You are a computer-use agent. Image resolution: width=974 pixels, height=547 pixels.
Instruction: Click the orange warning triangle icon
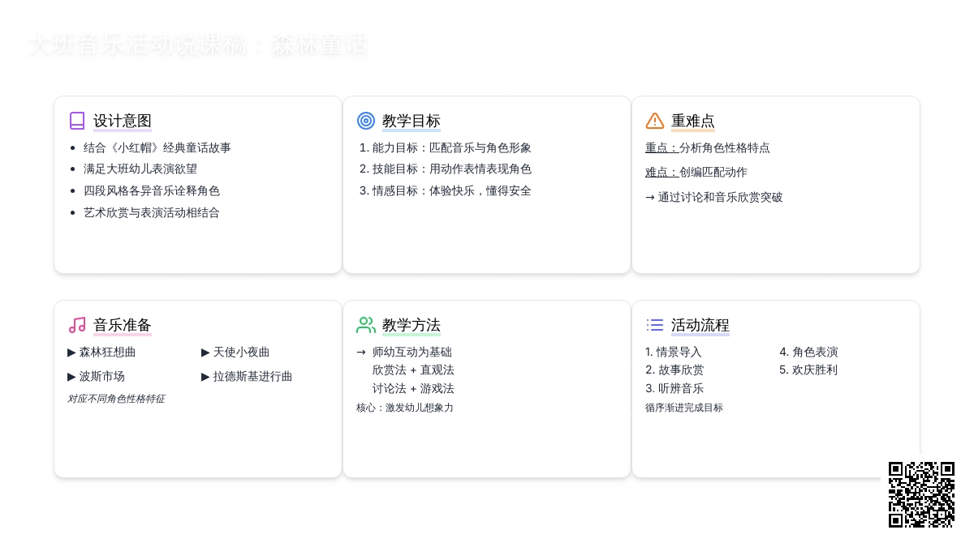coord(655,121)
